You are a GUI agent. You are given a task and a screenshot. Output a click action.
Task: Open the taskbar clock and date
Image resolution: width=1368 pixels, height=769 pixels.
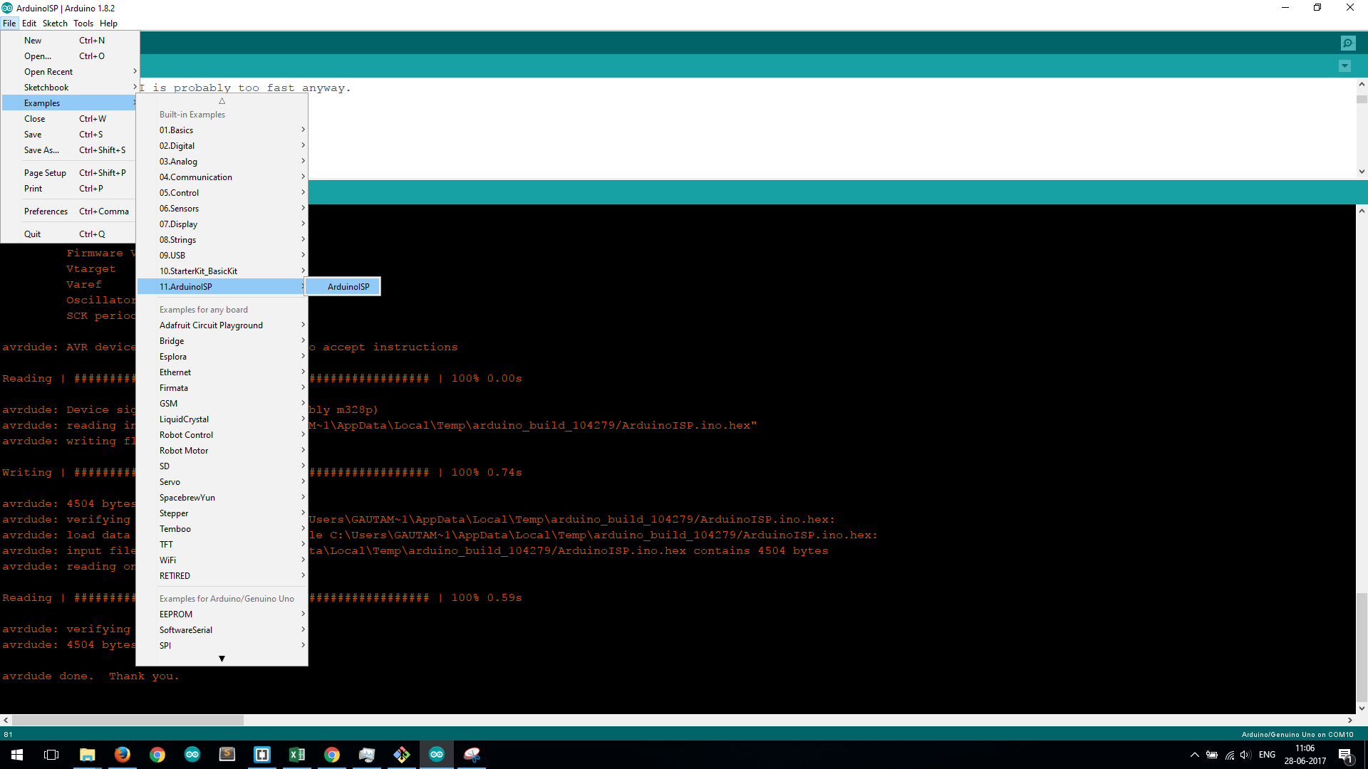pyautogui.click(x=1305, y=755)
